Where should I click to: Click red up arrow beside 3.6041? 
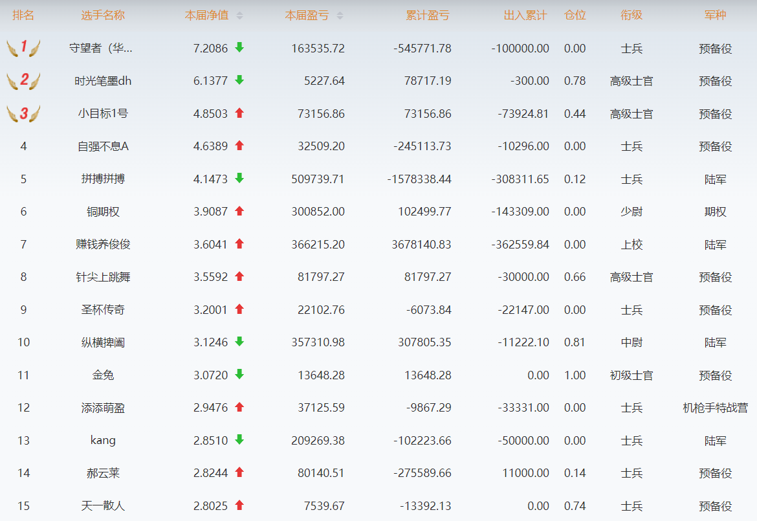point(239,244)
